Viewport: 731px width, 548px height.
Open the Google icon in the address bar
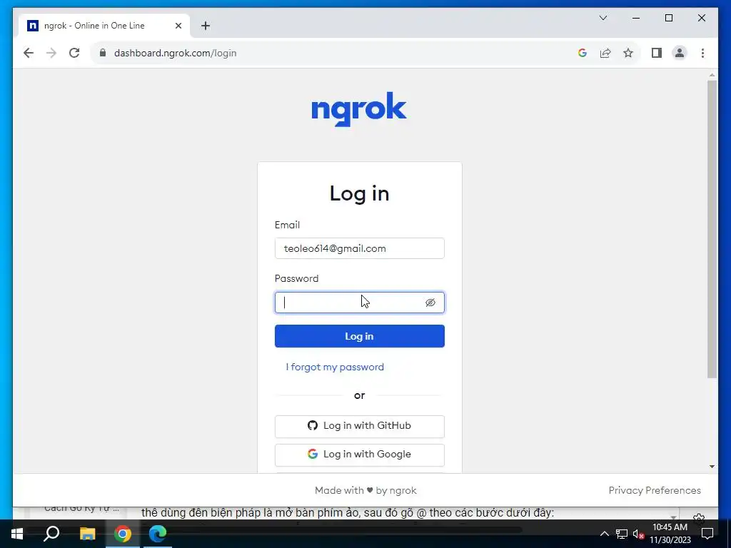click(x=583, y=53)
